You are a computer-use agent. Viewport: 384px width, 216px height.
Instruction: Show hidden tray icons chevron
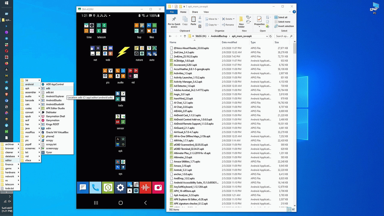pyautogui.click(x=10, y=196)
